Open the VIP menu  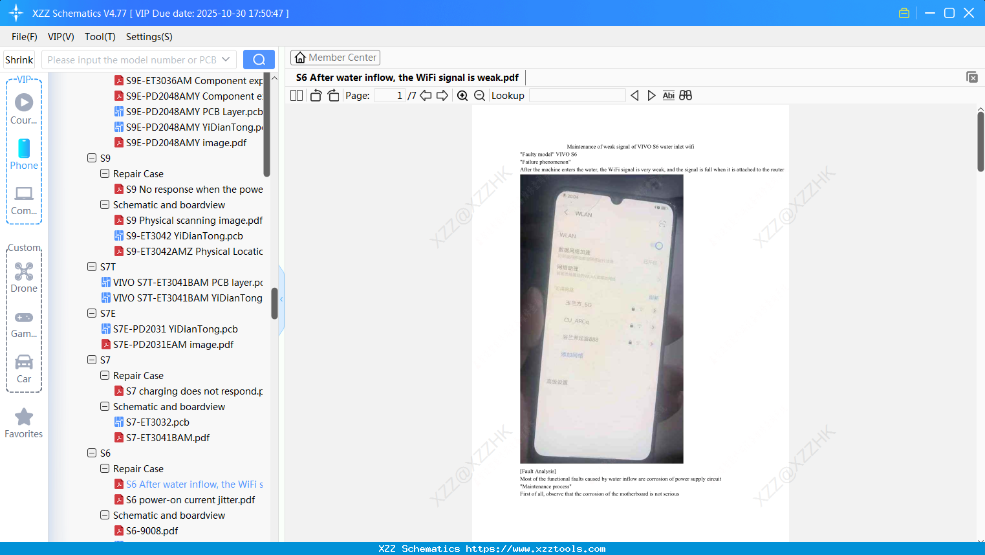pos(60,37)
